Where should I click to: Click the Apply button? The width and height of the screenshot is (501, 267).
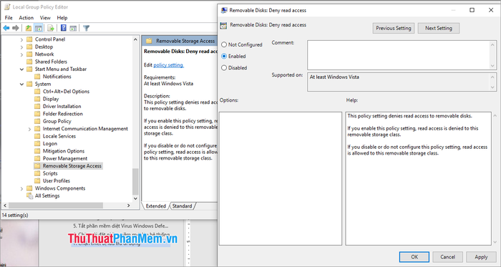point(481,257)
